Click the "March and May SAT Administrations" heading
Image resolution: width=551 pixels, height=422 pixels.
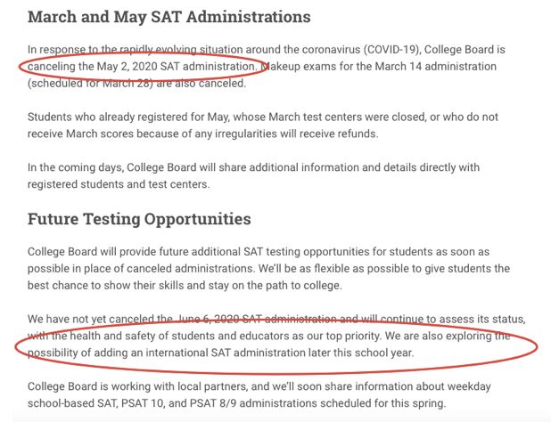point(169,17)
